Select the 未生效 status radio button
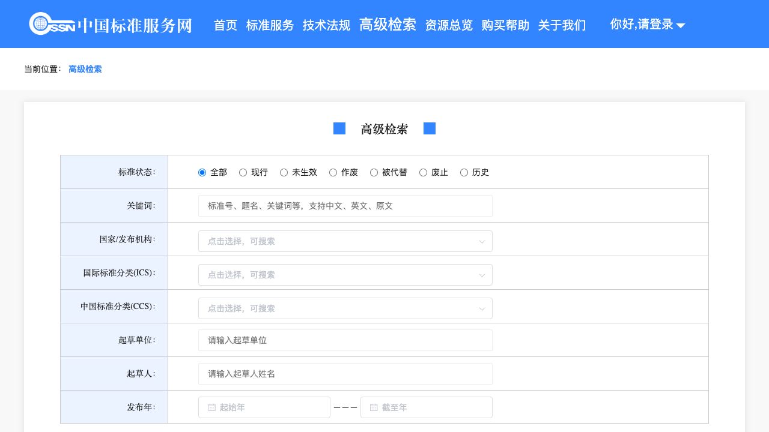 pyautogui.click(x=284, y=173)
